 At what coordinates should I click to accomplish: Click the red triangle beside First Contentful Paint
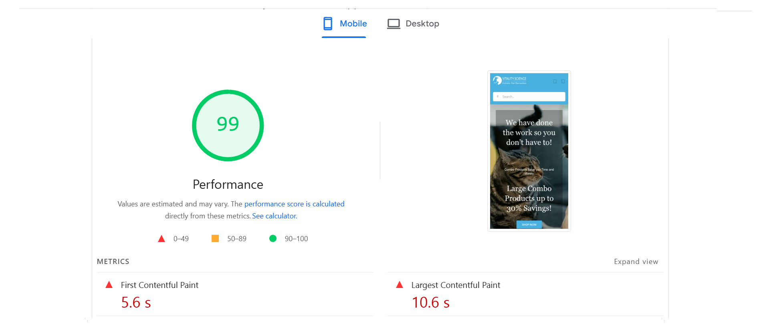[109, 285]
